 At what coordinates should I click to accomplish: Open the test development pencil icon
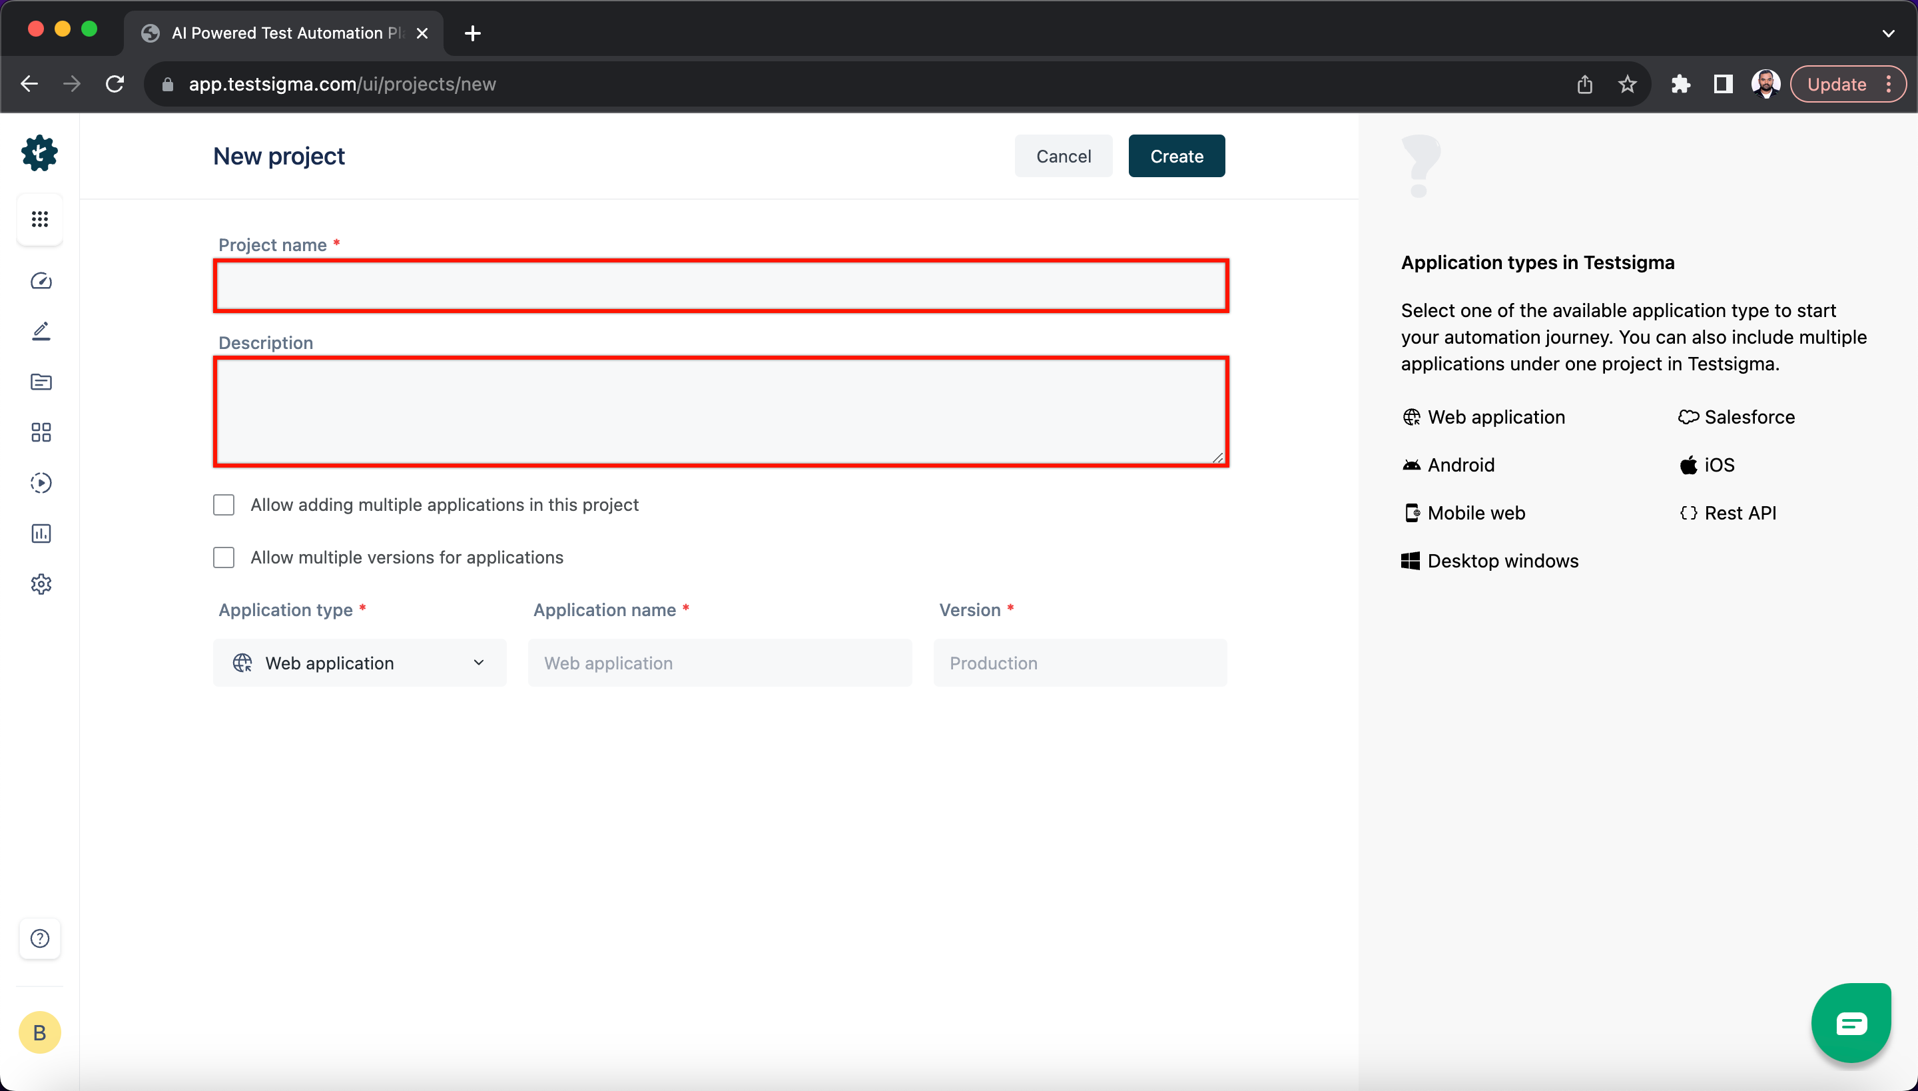coord(41,331)
